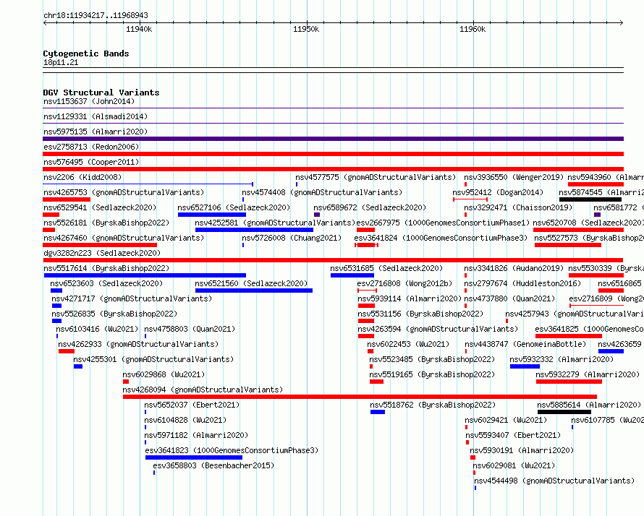Viewport: 644px width, 516px height.
Task: Open nsv5519165 (ByrskaBishop2022) label
Action: click(432, 374)
